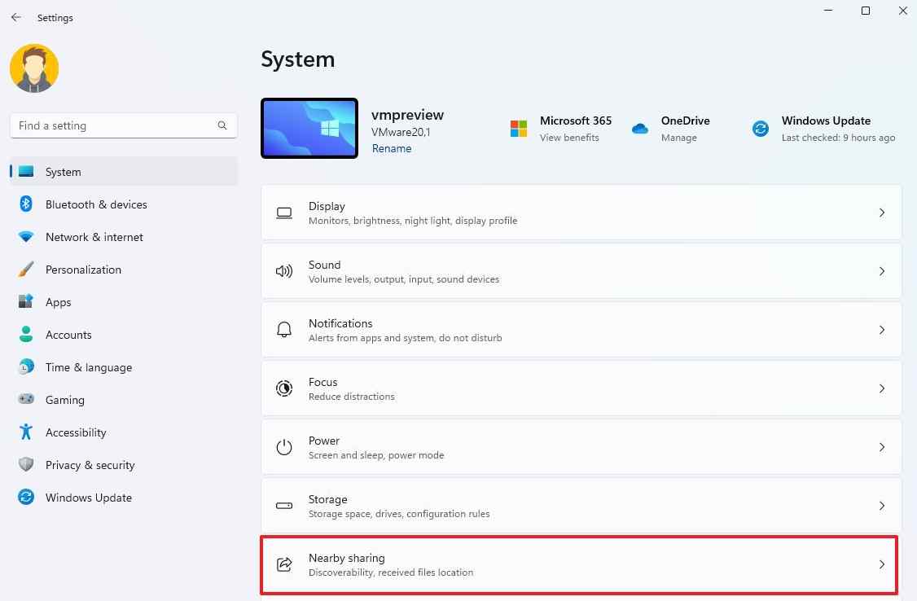Expand the Display settings chevron
This screenshot has width=917, height=601.
coord(882,213)
